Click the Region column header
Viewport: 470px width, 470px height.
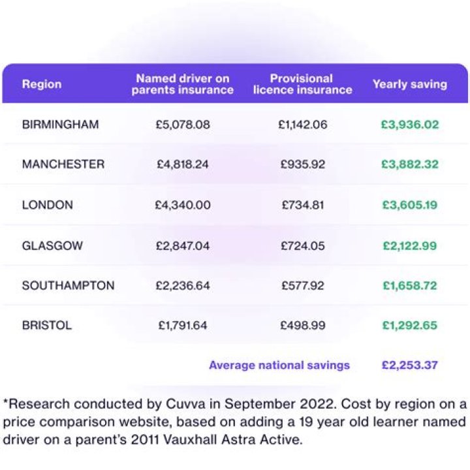[42, 84]
